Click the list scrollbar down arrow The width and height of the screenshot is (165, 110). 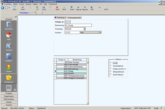pos(87,103)
